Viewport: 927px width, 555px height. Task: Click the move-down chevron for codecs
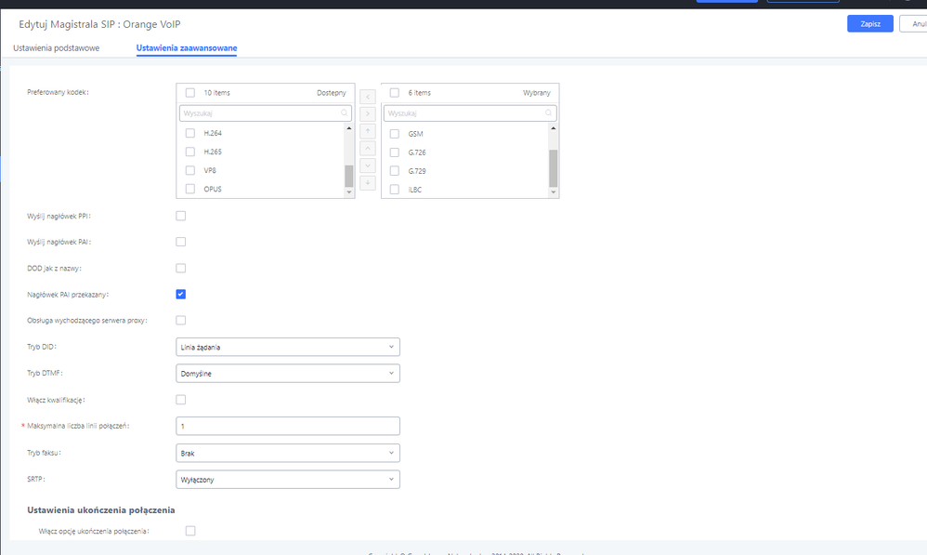pyautogui.click(x=368, y=165)
